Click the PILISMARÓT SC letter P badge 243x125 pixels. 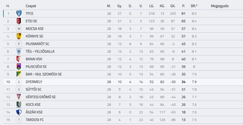(19, 44)
